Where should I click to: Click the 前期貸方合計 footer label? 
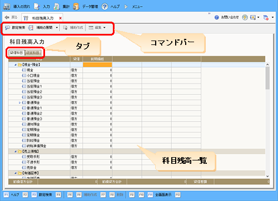coord(112,182)
